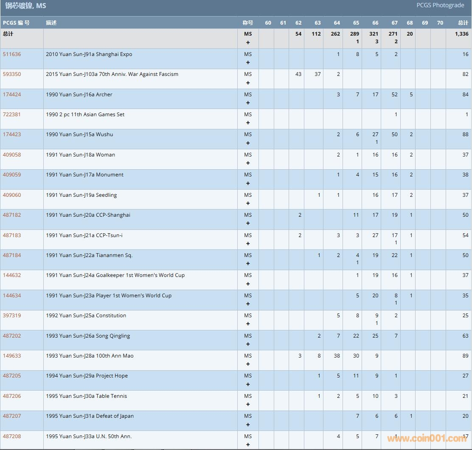This screenshot has width=472, height=450.
Task: Click the 称号 column header
Action: (248, 23)
